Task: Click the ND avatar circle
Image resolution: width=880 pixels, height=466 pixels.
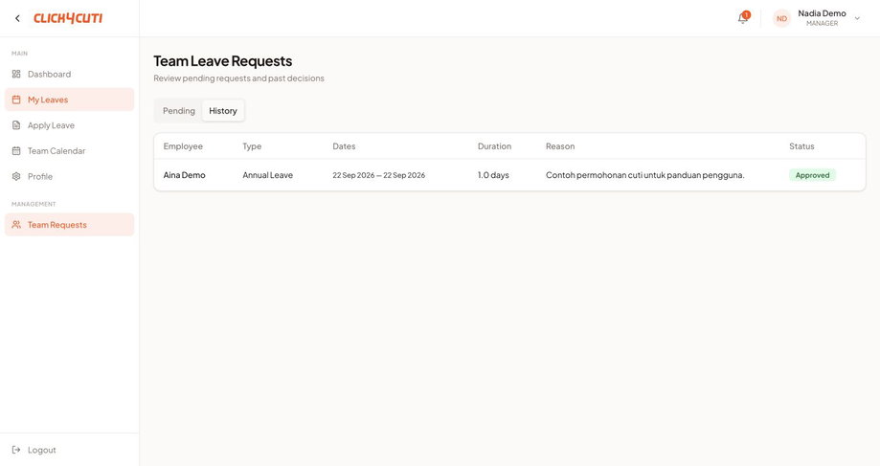Action: pyautogui.click(x=781, y=18)
